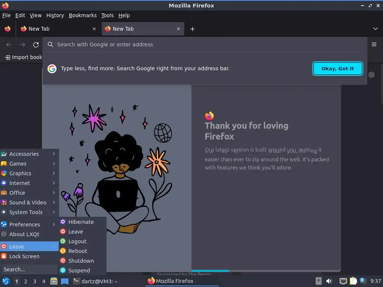Open the list all tabs chevron
Screen dimensions: 383x287
coord(376,29)
